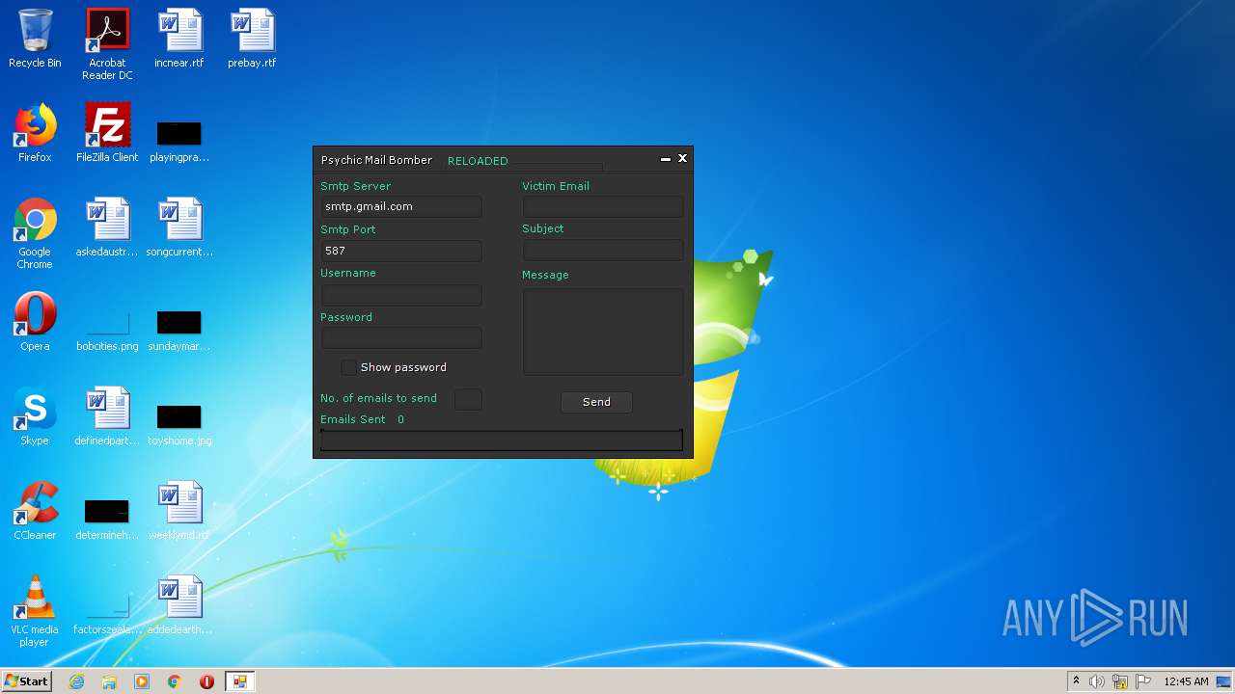Focus the Victim Email input field

pyautogui.click(x=603, y=206)
